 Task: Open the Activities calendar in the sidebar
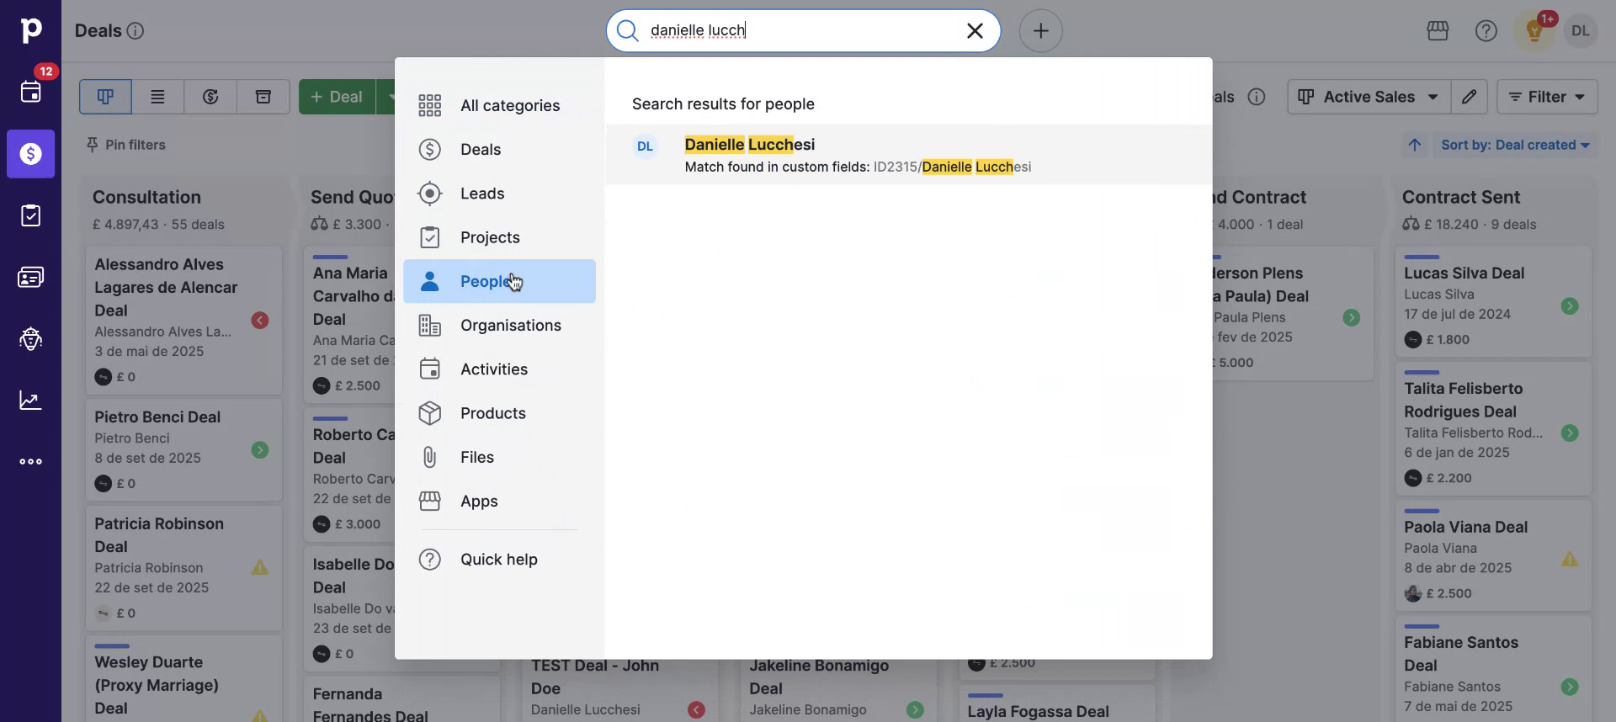[x=30, y=92]
